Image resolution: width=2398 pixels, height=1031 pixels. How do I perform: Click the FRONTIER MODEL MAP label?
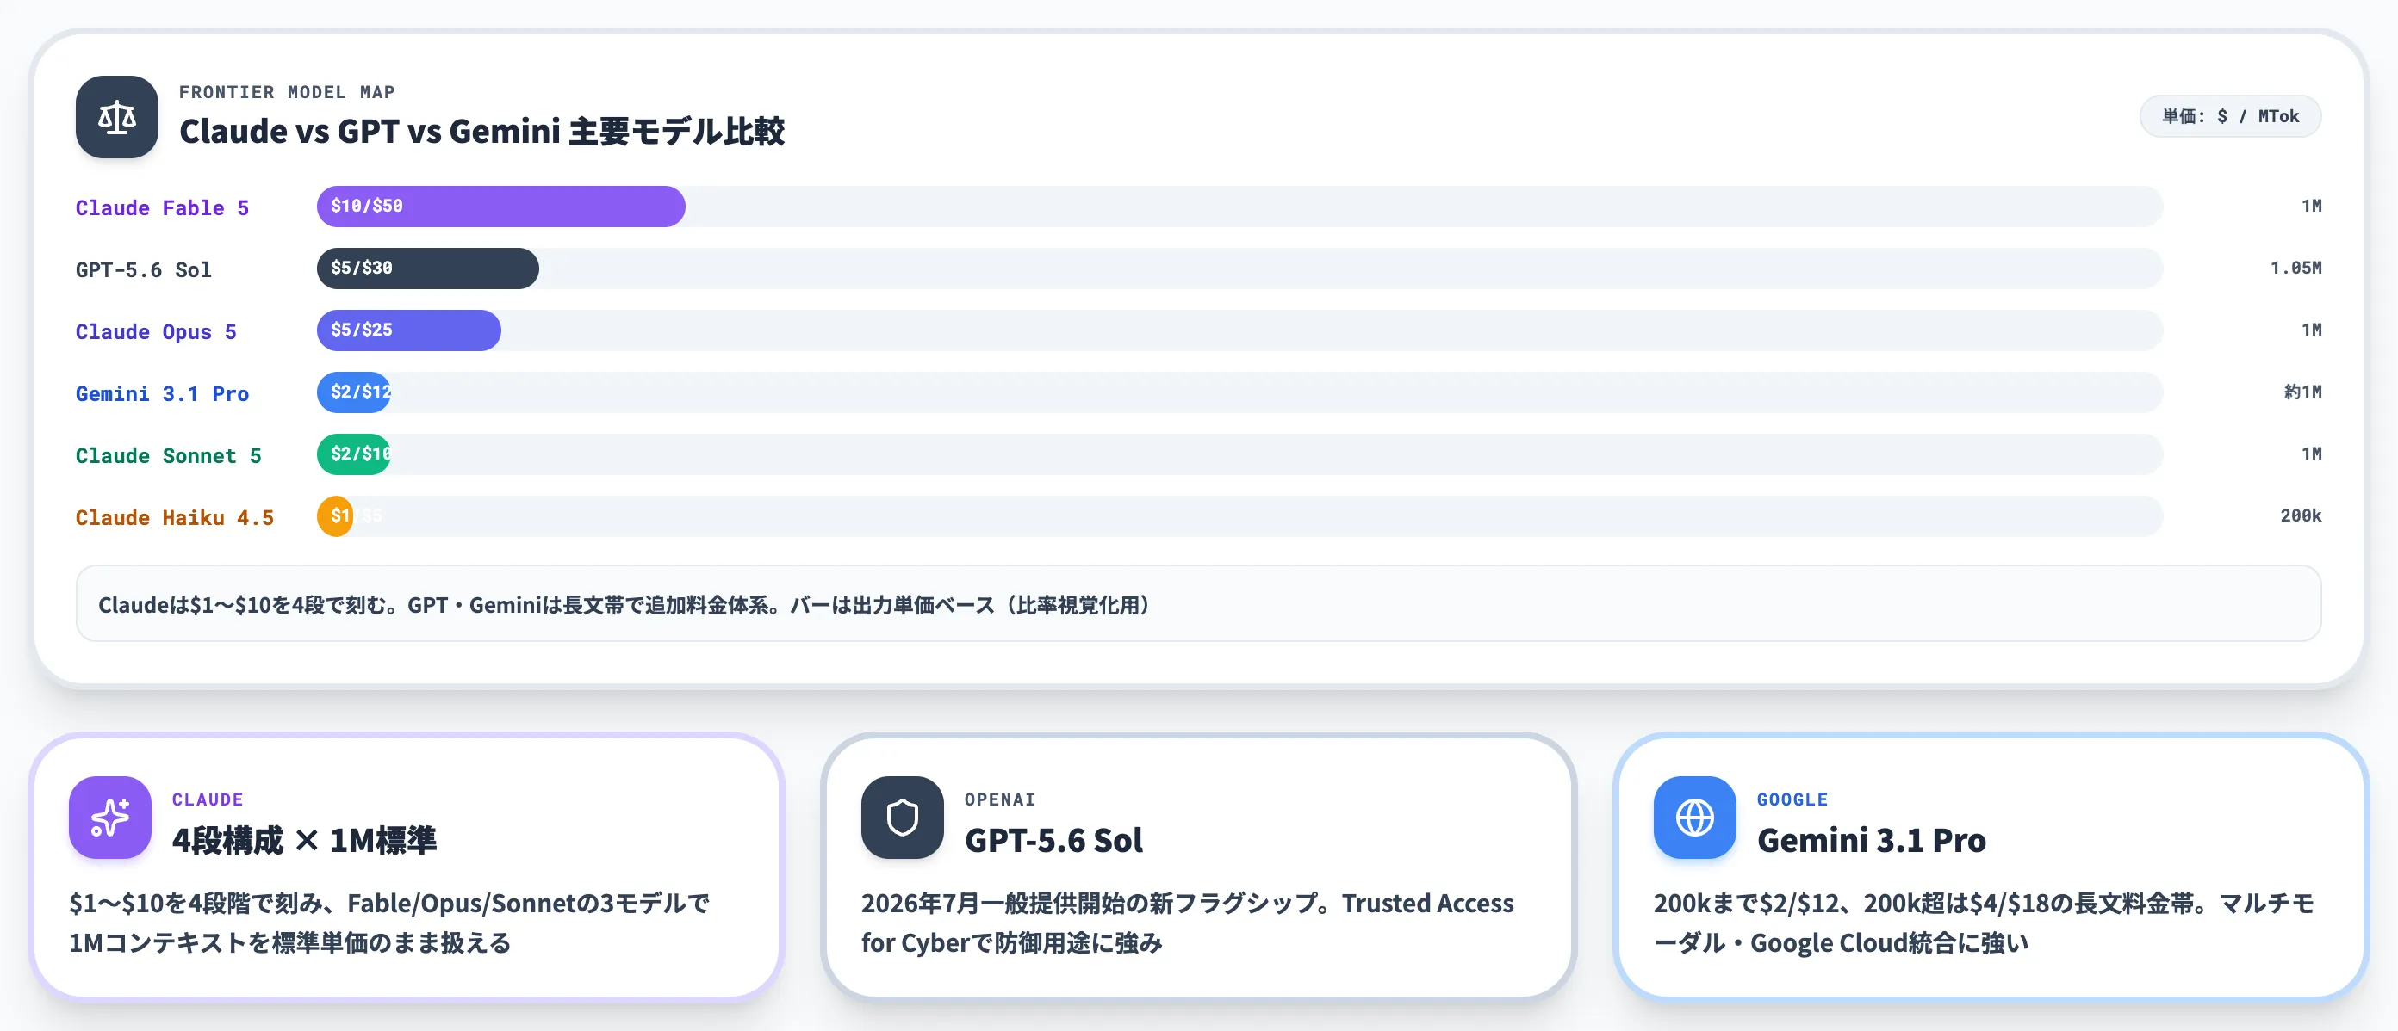(x=287, y=92)
